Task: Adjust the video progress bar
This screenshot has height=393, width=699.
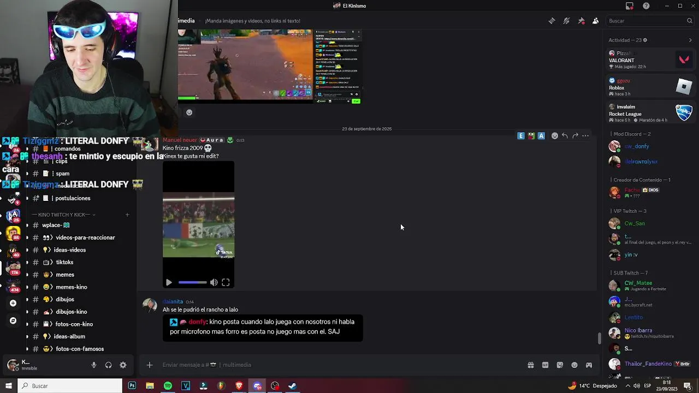Action: pos(193,282)
